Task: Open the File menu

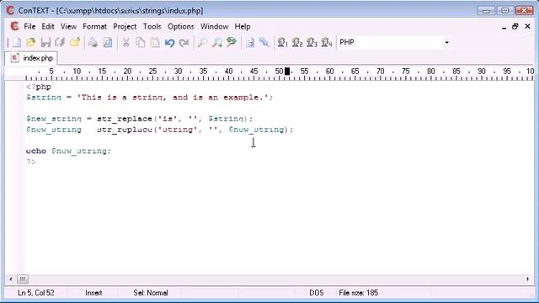Action: click(x=29, y=26)
